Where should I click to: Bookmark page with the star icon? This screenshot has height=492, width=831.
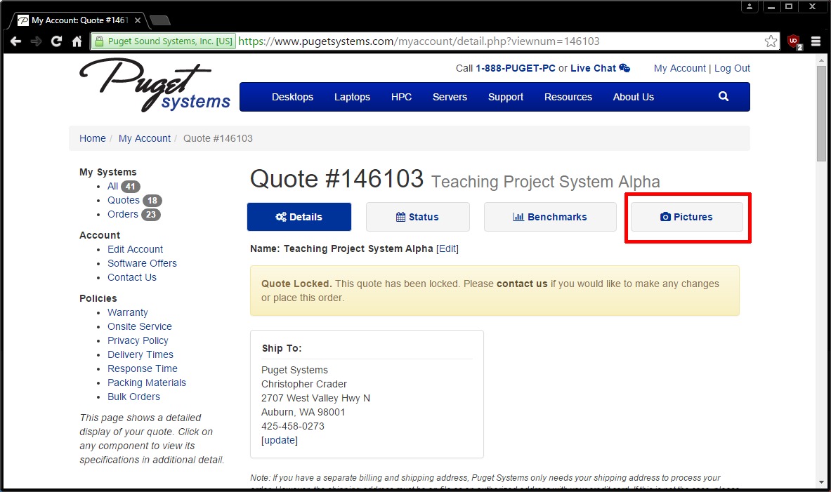point(771,41)
